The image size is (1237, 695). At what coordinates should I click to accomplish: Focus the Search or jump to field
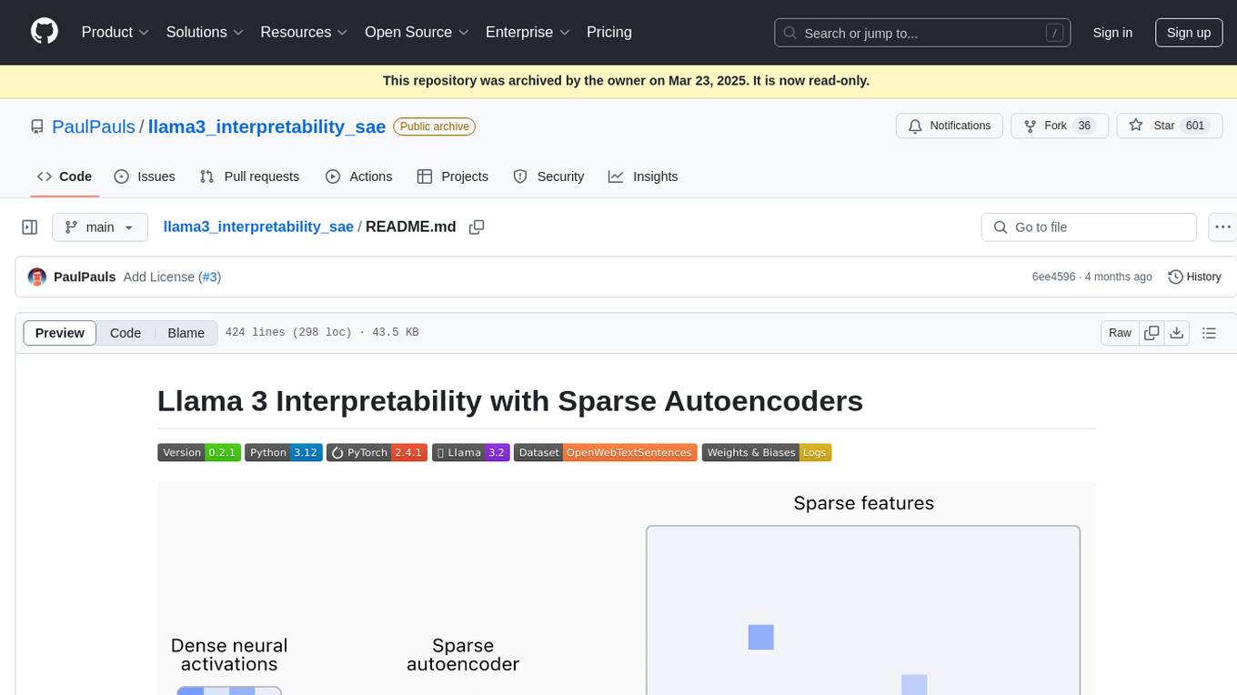(921, 33)
